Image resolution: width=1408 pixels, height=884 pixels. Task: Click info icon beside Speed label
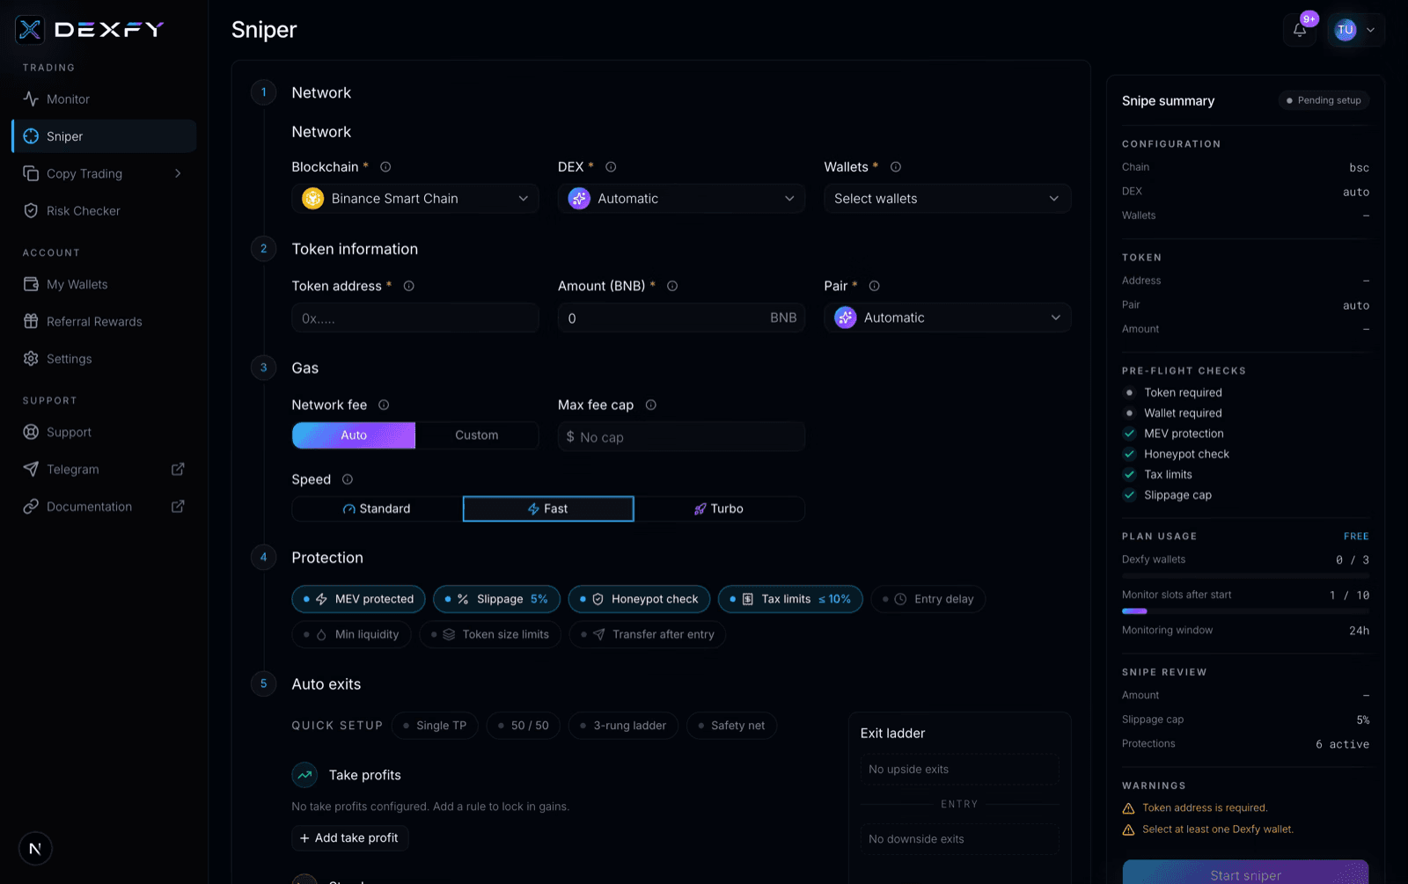348,479
